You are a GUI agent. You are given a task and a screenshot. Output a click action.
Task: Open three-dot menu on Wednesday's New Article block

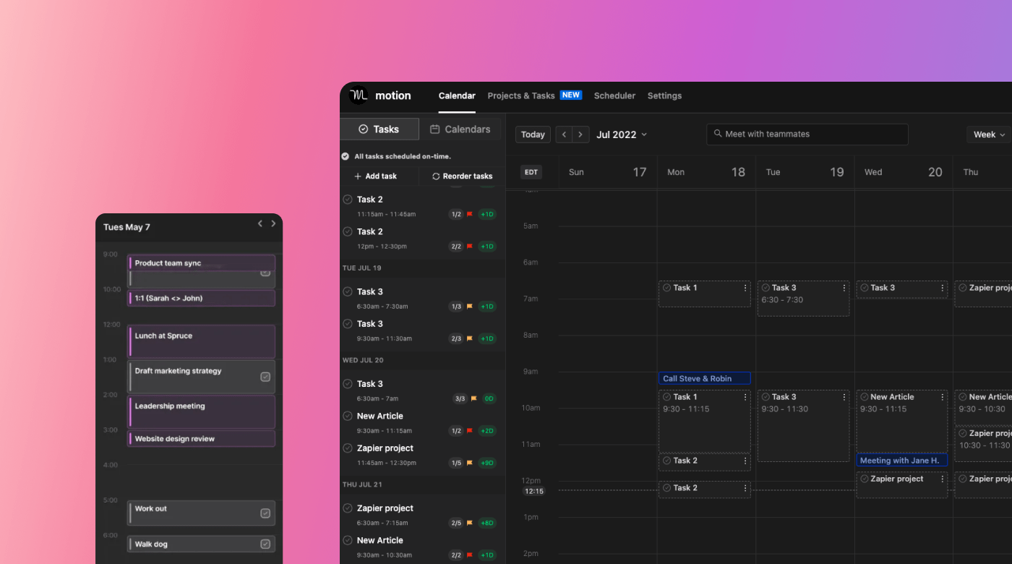942,397
